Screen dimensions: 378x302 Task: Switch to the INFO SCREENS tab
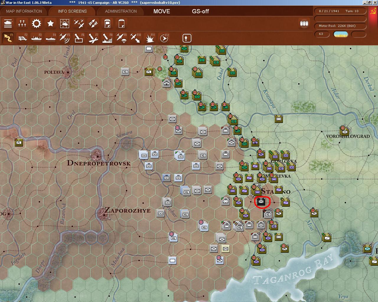[72, 11]
